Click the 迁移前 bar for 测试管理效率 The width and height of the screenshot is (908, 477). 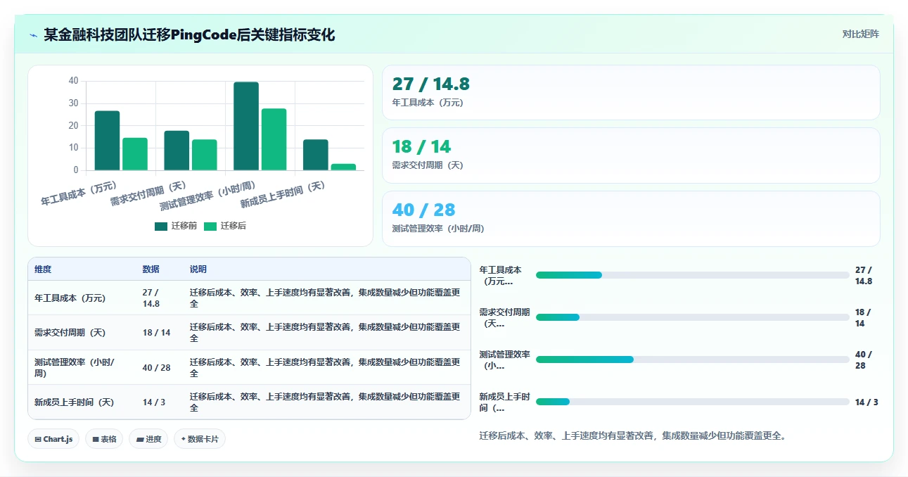click(x=246, y=126)
